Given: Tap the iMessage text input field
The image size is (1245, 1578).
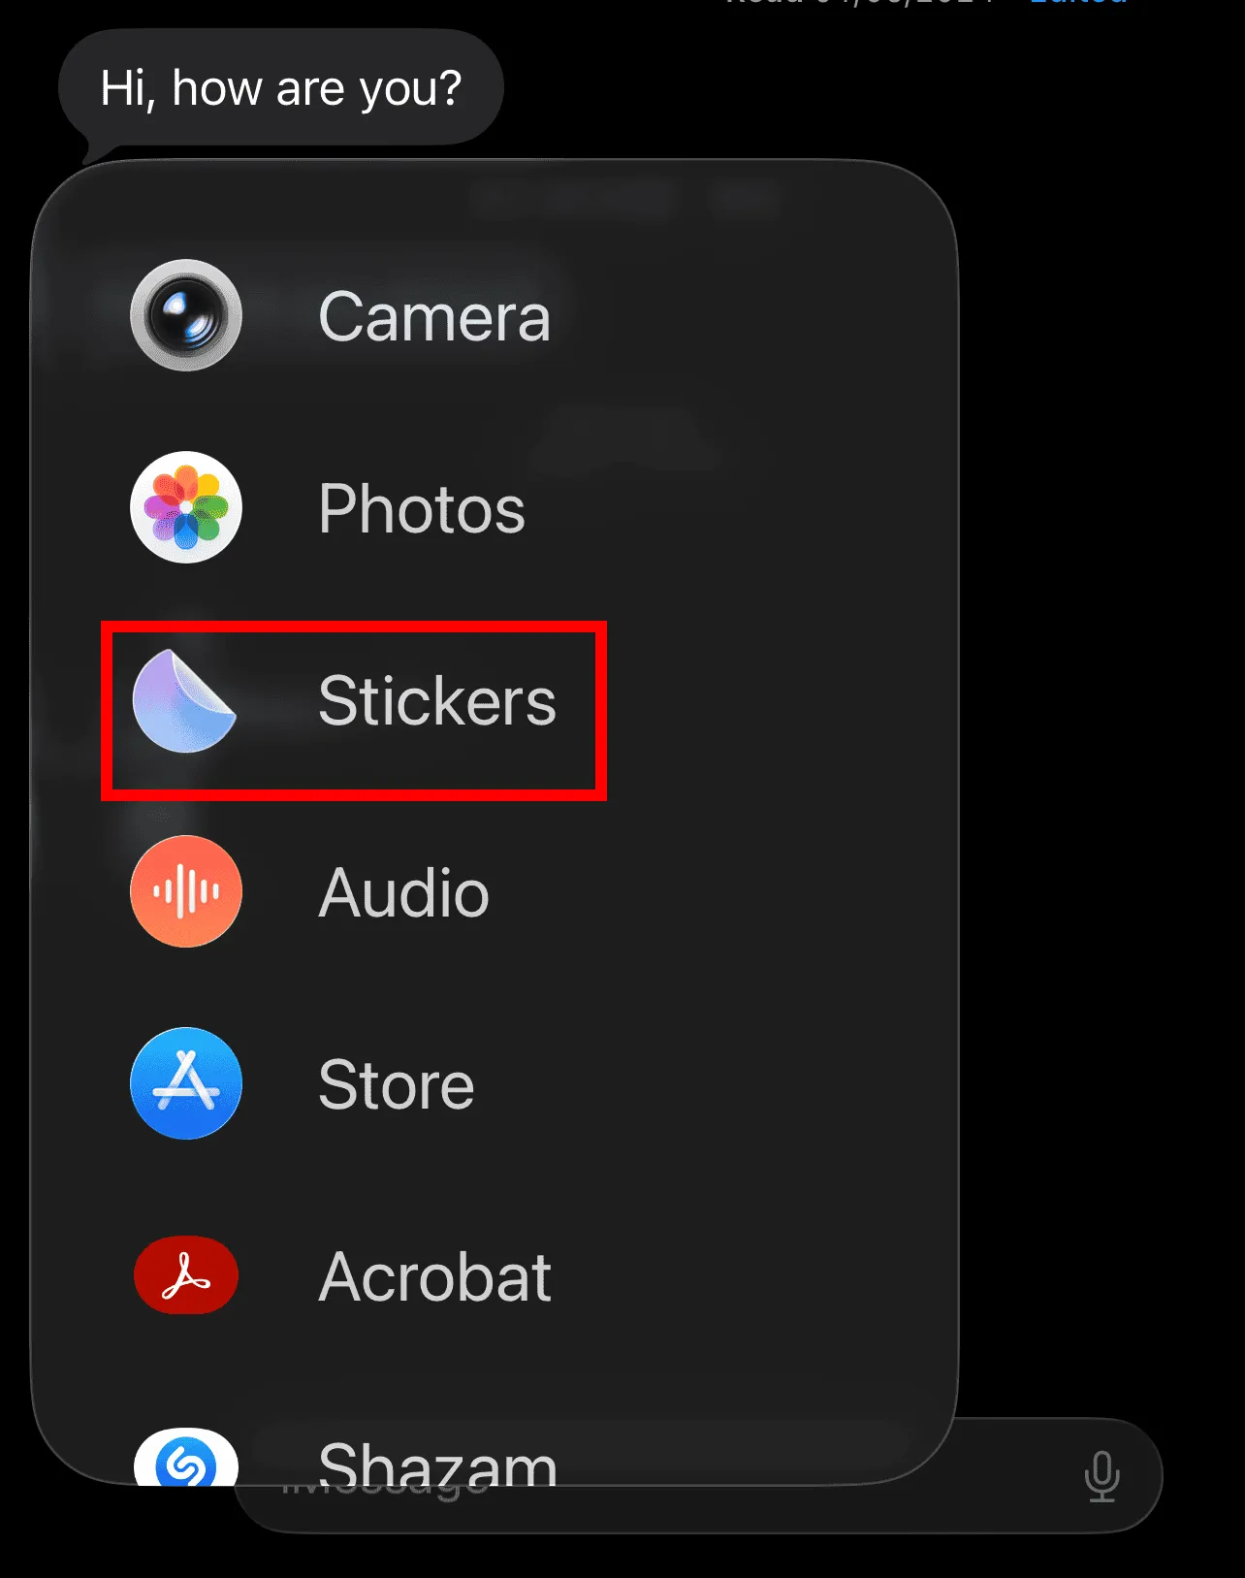Looking at the screenshot, I should pyautogui.click(x=698, y=1476).
